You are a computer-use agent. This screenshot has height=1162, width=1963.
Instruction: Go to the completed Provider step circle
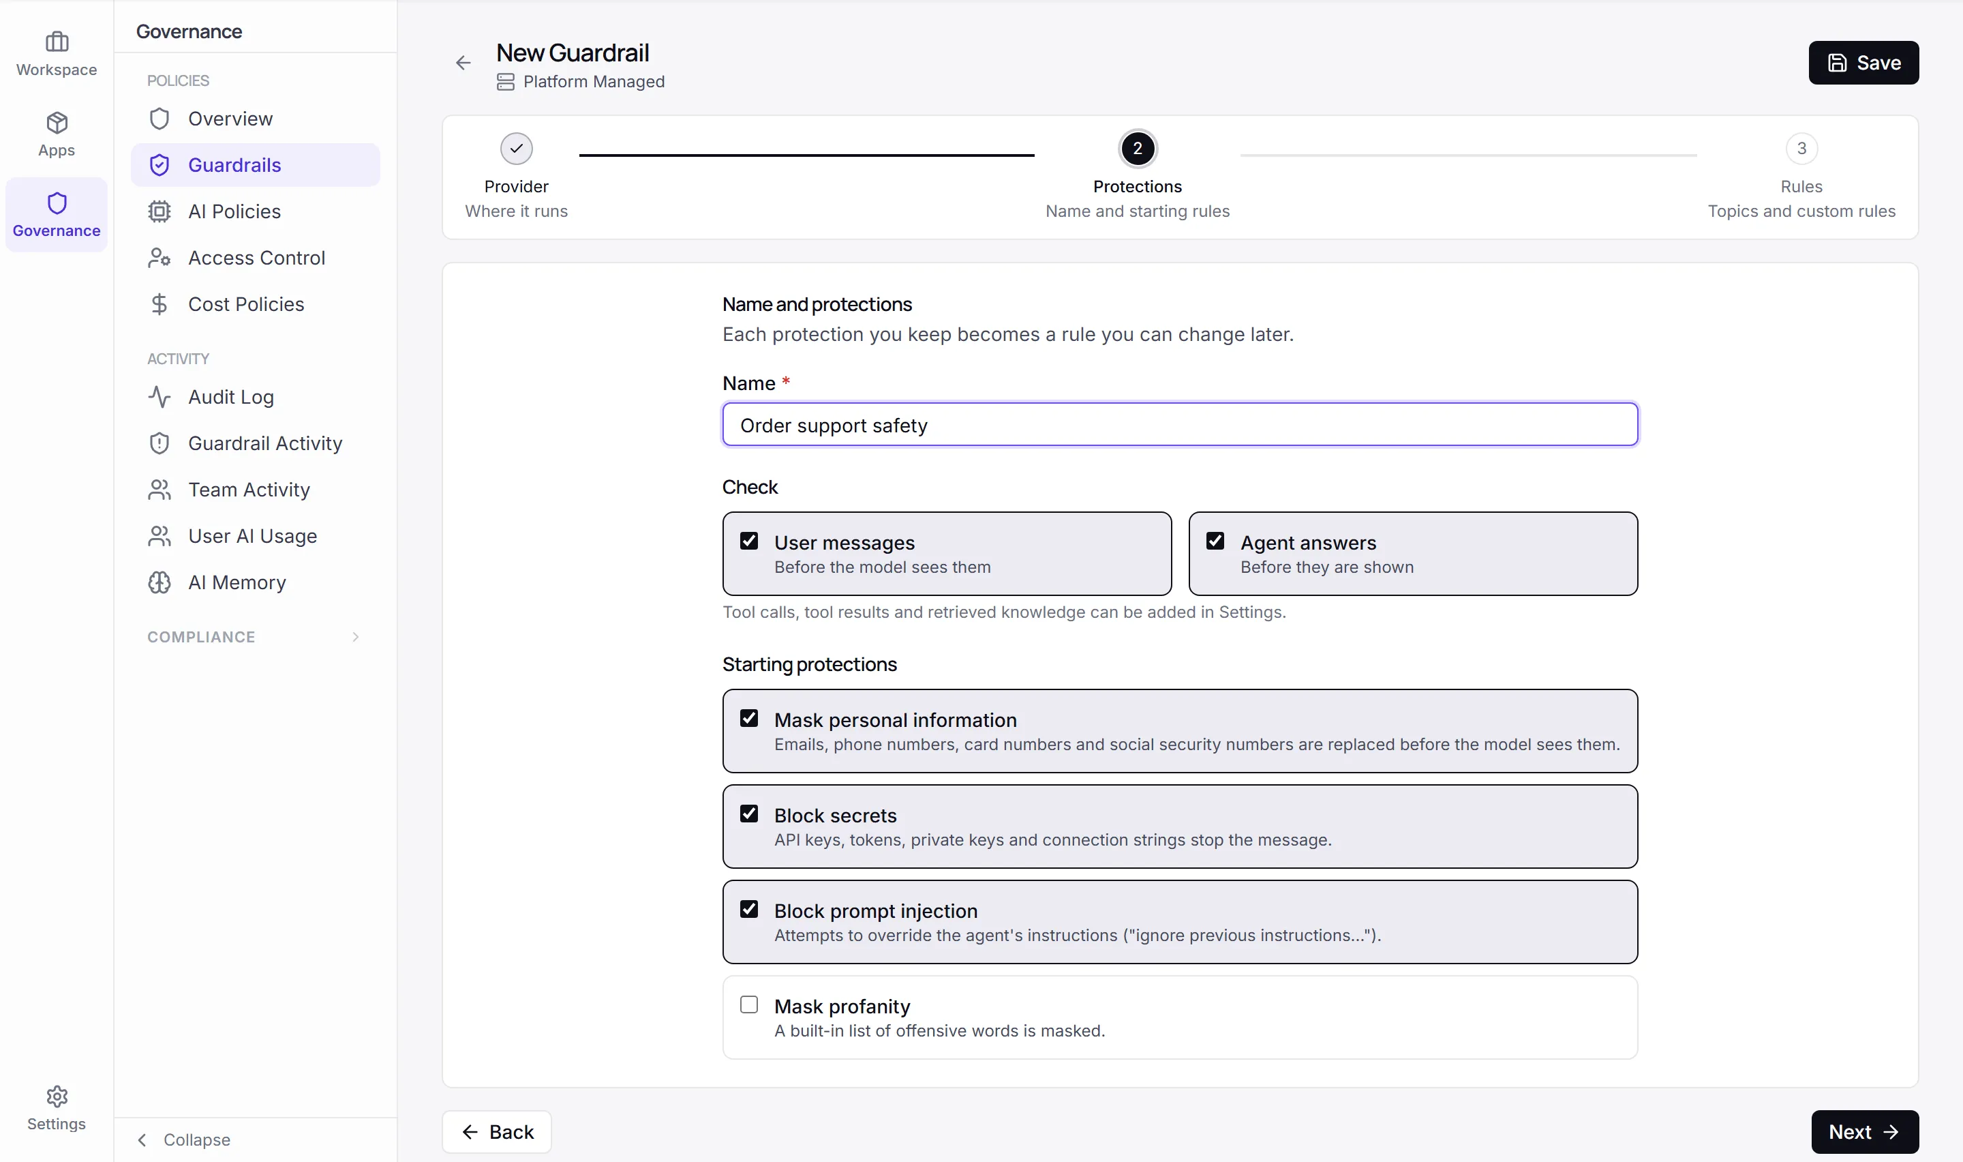pyautogui.click(x=517, y=149)
